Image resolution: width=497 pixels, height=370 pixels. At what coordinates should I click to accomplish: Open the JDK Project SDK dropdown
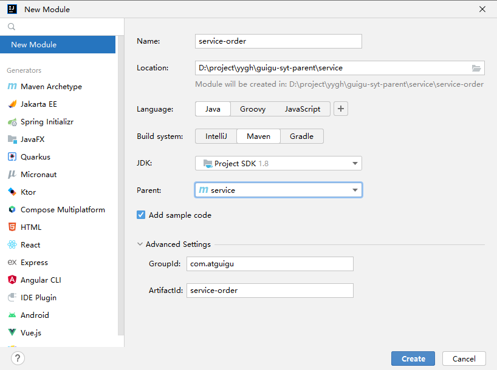pos(278,163)
